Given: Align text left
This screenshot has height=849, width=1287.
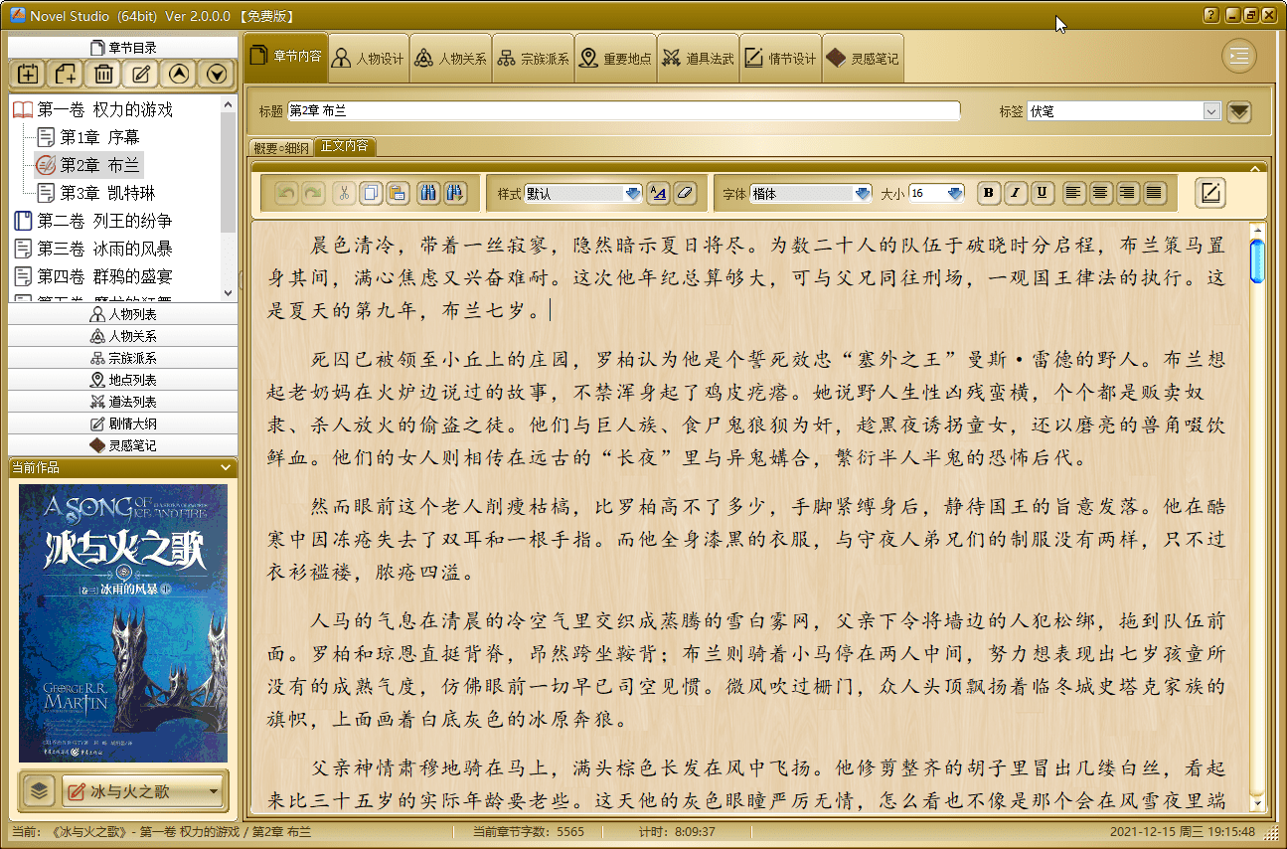Looking at the screenshot, I should pos(1073,194).
